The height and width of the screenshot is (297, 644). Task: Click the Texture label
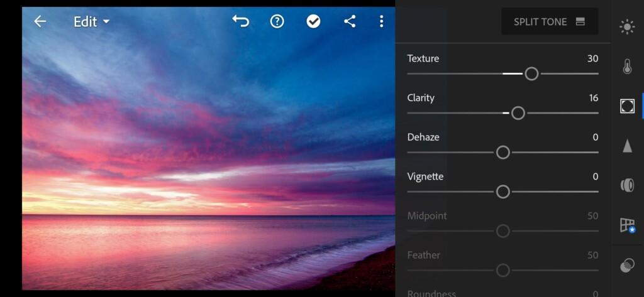pos(423,58)
